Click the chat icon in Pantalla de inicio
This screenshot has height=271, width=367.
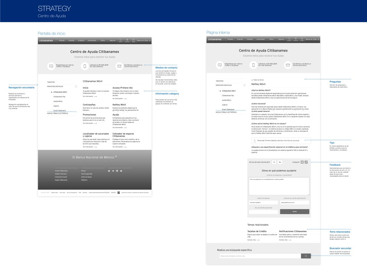point(51,66)
